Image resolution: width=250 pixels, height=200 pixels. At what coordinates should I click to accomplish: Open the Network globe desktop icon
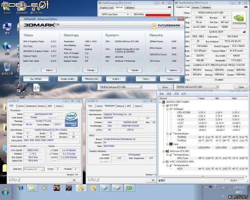click(x=7, y=48)
